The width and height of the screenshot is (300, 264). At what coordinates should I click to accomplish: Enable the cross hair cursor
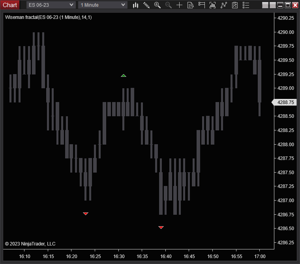179,5
